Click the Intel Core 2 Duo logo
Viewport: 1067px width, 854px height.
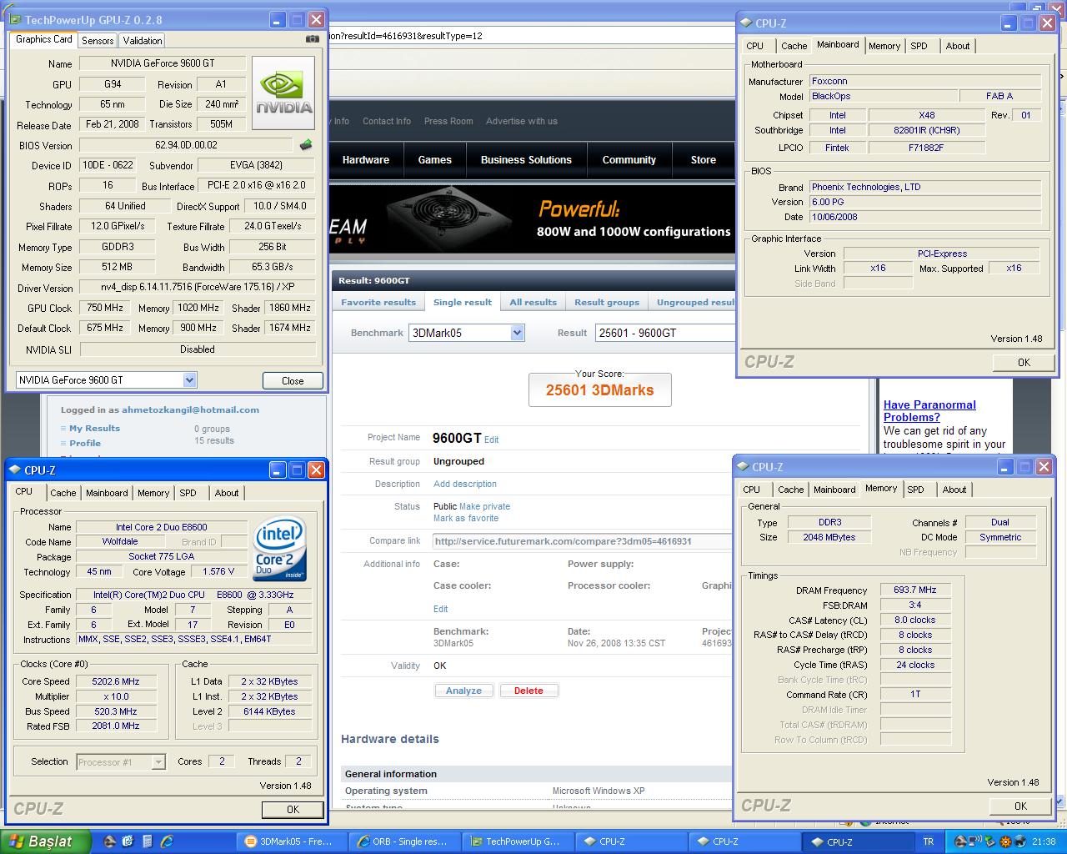[278, 550]
